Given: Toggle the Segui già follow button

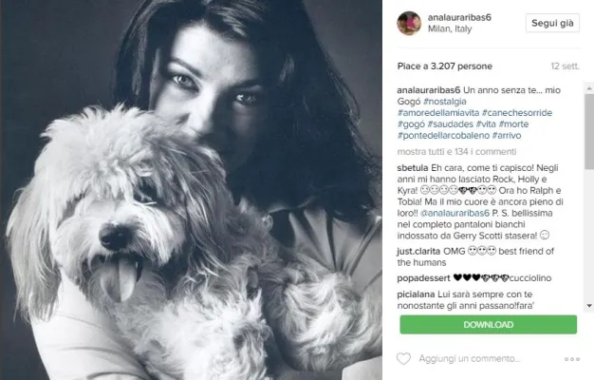Looking at the screenshot, I should 552,23.
